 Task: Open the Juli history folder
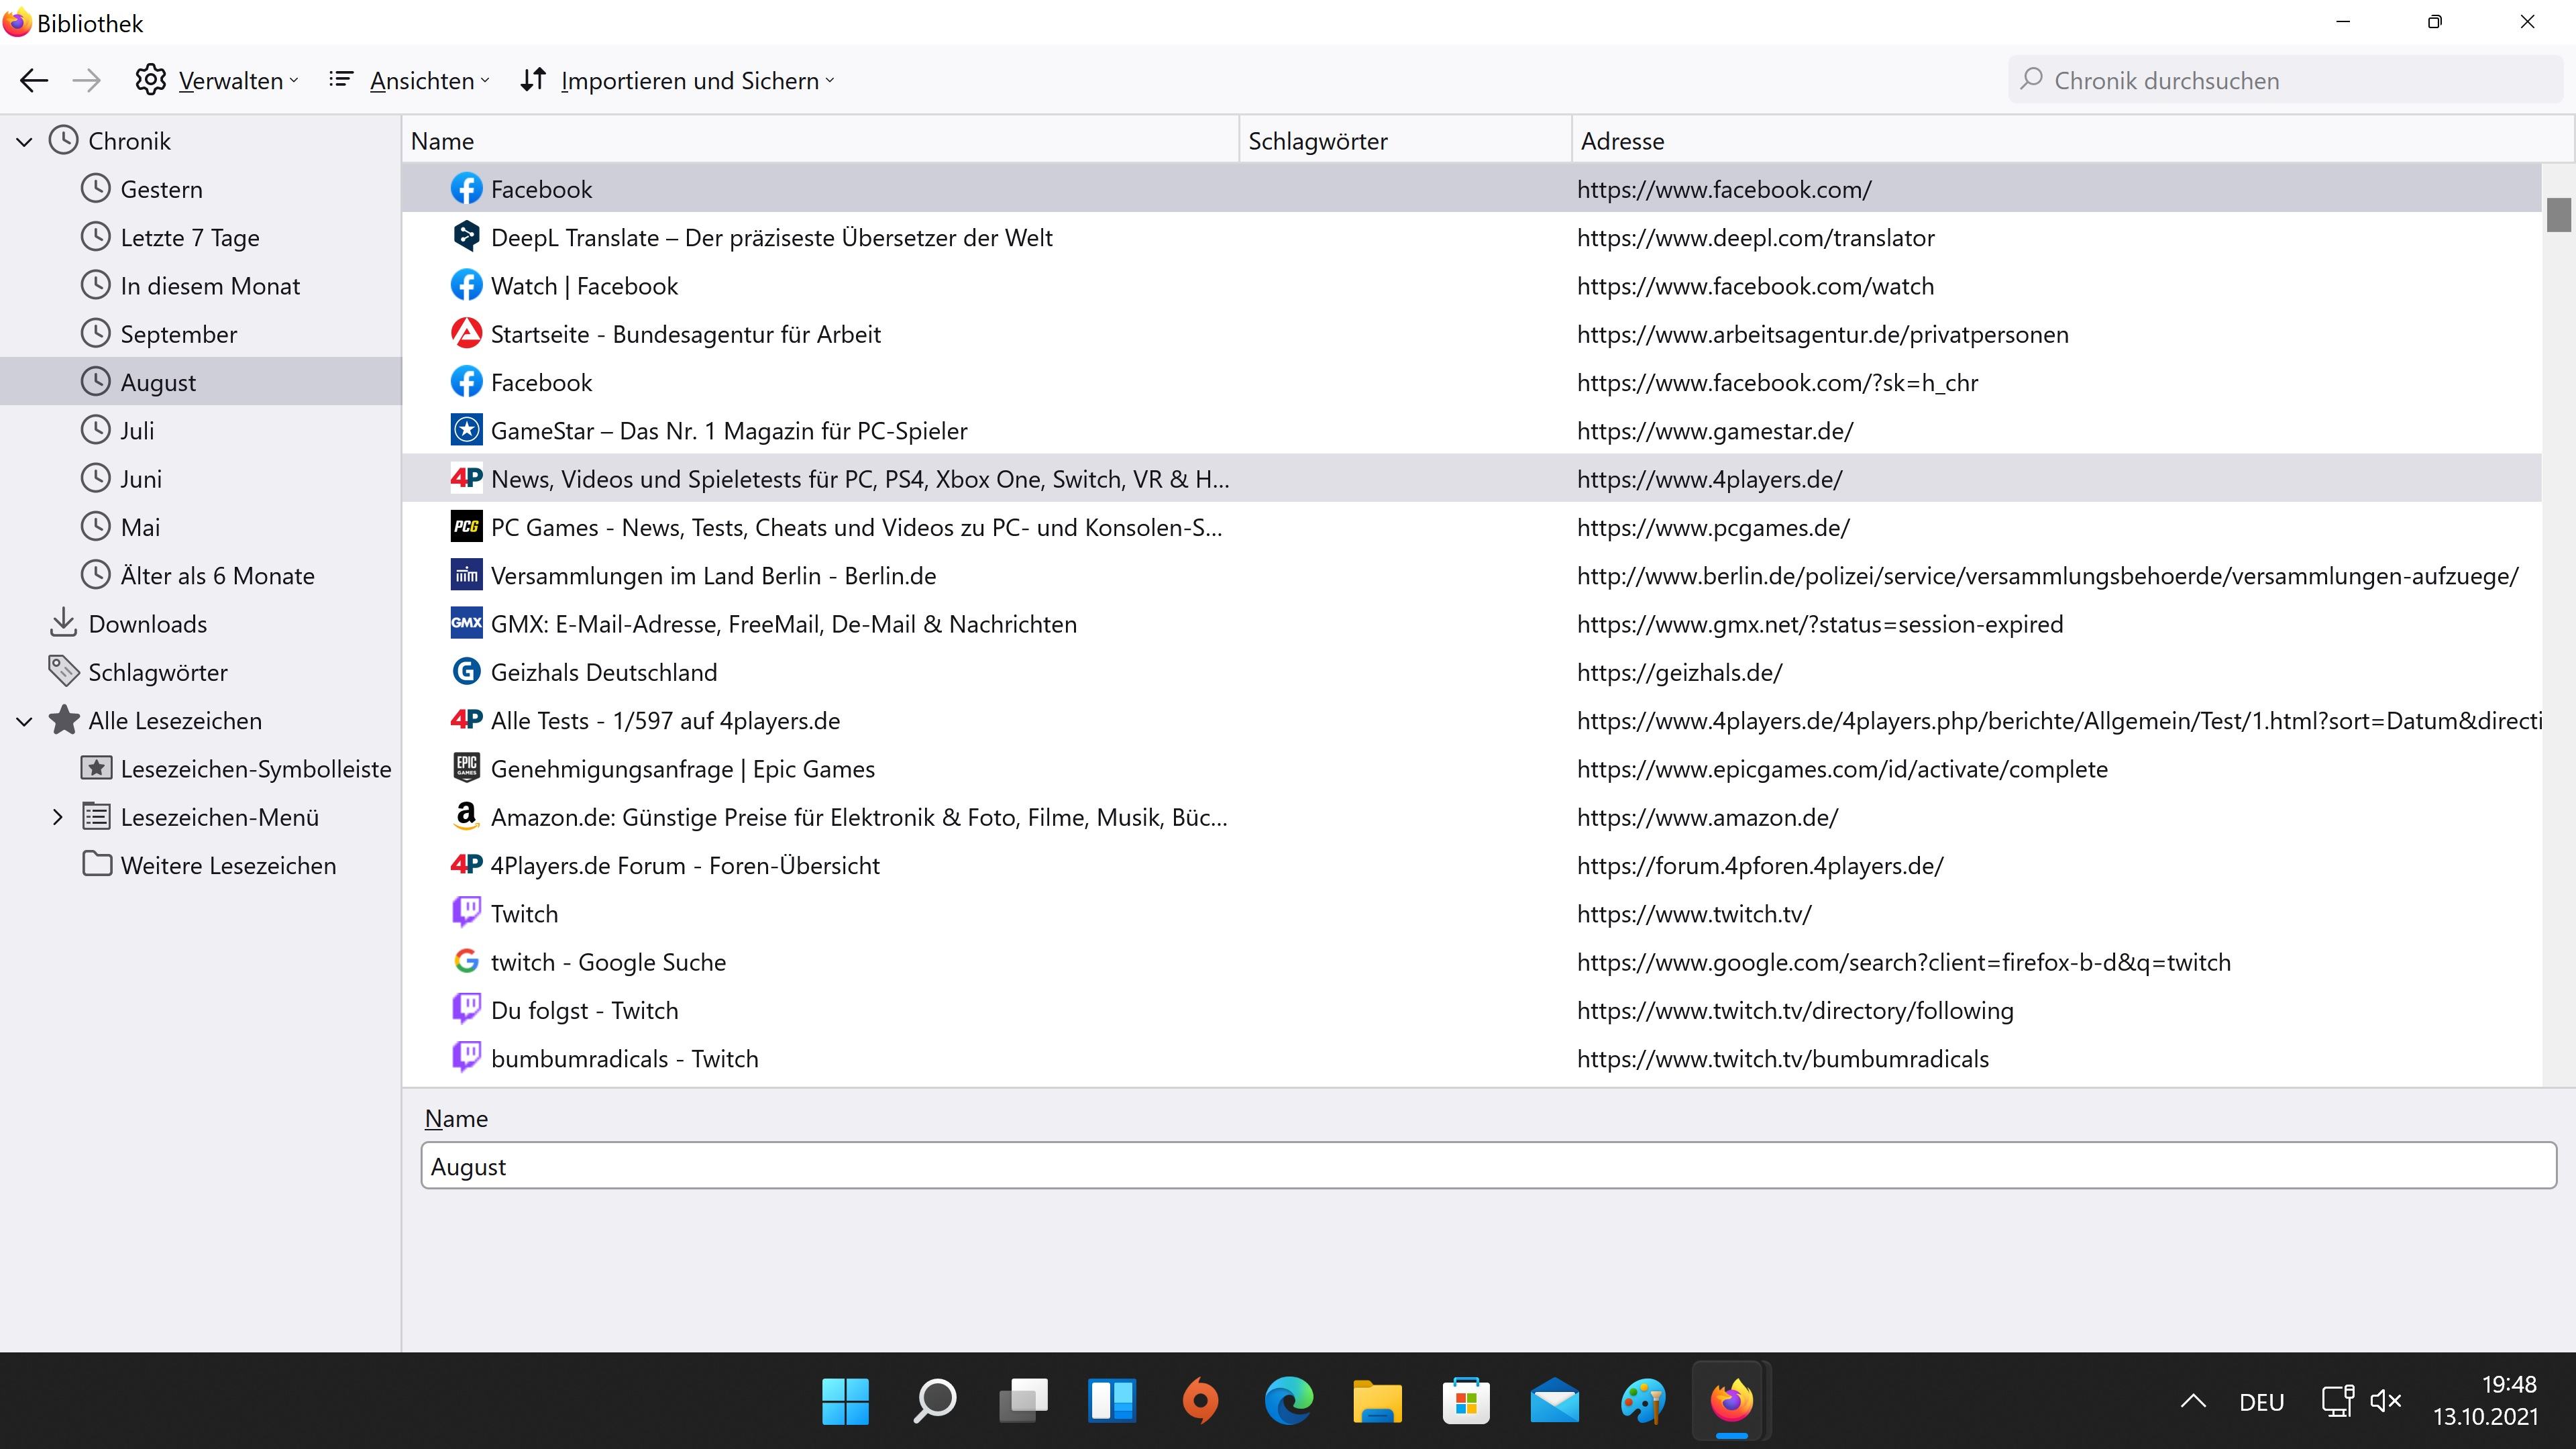coord(137,431)
